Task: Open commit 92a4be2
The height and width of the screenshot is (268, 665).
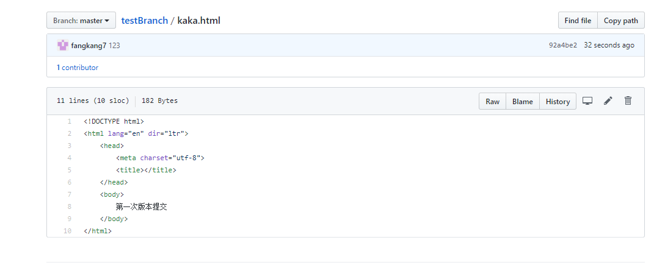Action: pyautogui.click(x=563, y=45)
